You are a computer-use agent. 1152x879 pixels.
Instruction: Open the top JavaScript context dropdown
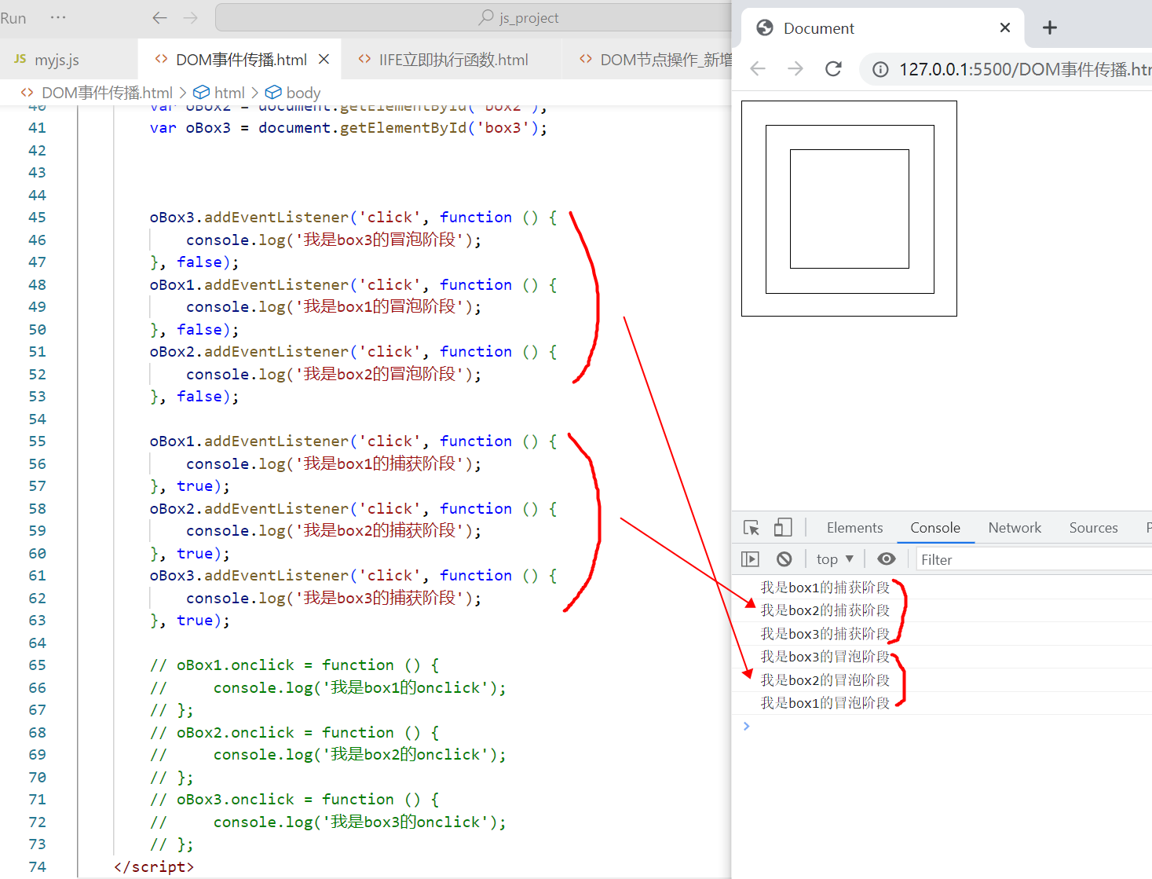835,559
